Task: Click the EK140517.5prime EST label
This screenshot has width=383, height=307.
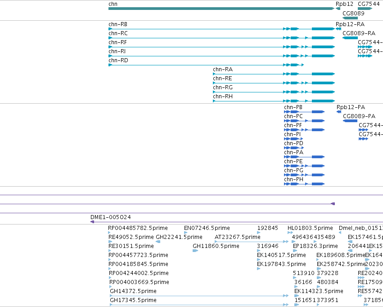Action: (281, 255)
